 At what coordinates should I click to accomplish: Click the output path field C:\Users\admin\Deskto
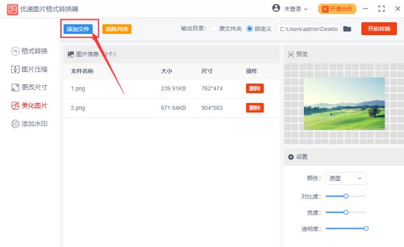(309, 29)
